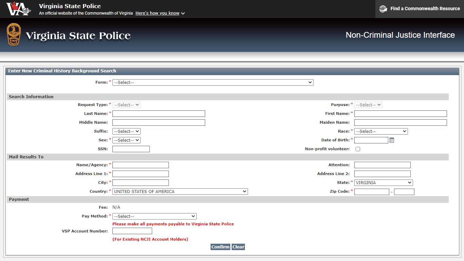Viewport: 464px width, 261px height.
Task: Click the "Enter New Criminal History Background Search" title
Action: [x=62, y=71]
